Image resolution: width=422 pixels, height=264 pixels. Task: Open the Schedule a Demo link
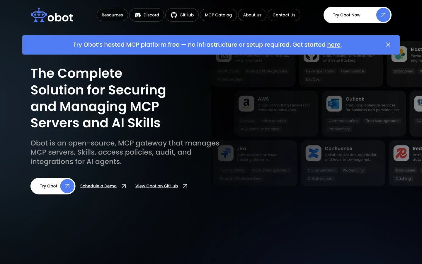[98, 186]
